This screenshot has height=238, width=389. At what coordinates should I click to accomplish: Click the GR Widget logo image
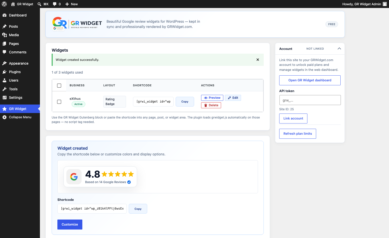pyautogui.click(x=77, y=24)
